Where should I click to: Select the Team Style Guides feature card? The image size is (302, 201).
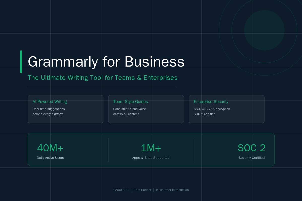point(146,109)
